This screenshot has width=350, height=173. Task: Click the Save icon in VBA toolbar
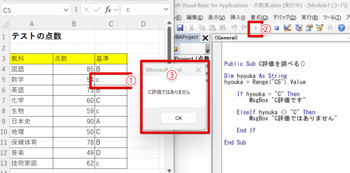tap(180, 28)
